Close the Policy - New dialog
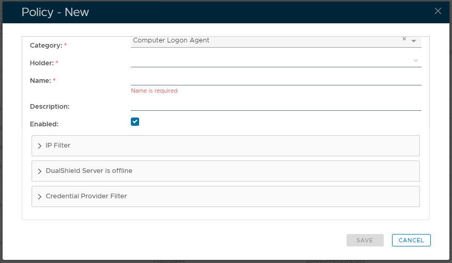Viewport: 452px width, 263px height. tap(438, 11)
